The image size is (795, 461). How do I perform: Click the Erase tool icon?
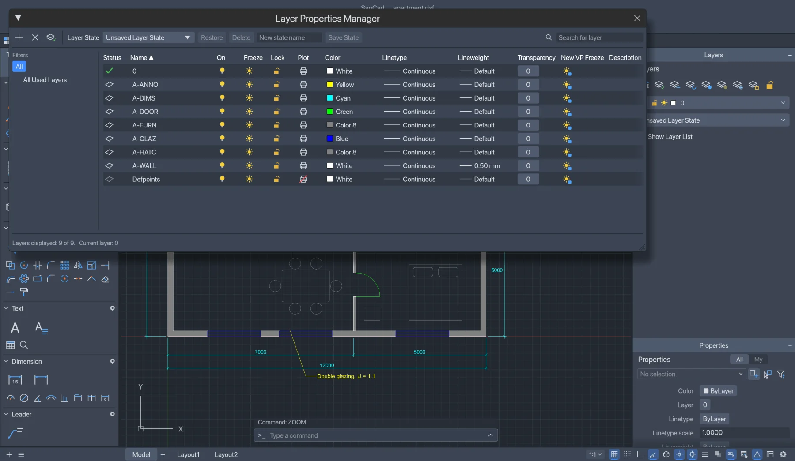tap(105, 279)
